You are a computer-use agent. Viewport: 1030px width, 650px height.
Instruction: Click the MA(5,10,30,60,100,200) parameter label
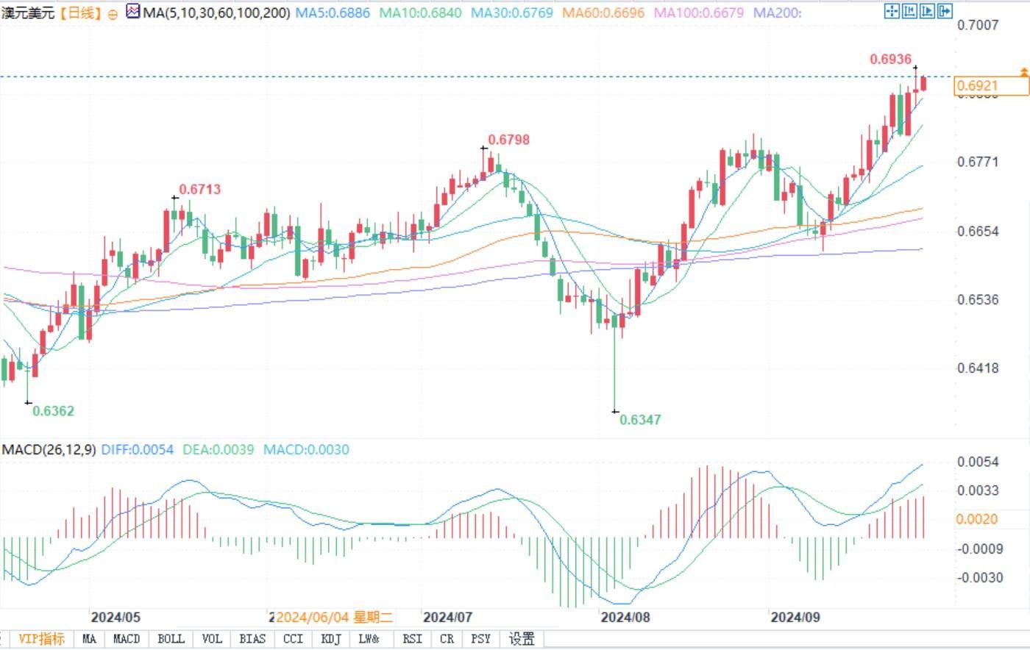[216, 12]
